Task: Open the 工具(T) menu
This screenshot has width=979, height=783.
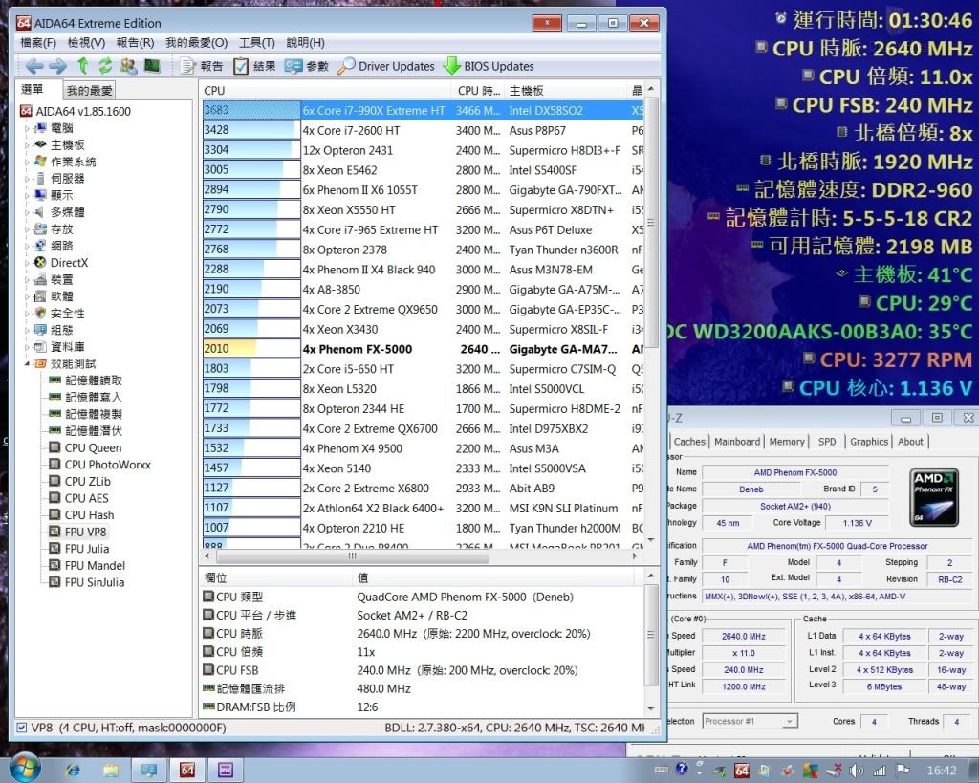Action: pyautogui.click(x=256, y=43)
